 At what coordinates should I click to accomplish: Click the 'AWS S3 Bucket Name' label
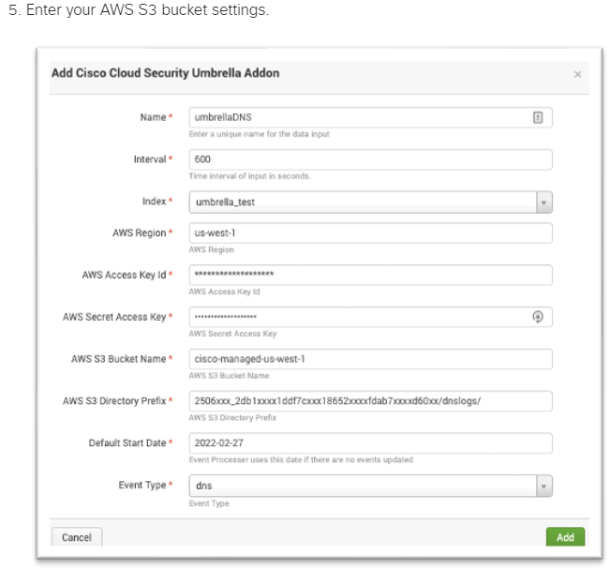point(119,358)
